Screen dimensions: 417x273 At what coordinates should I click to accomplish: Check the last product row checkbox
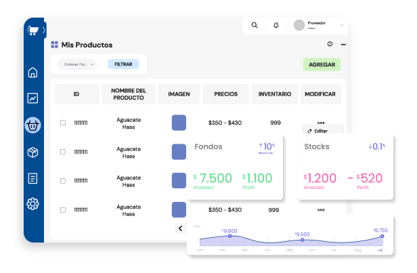click(x=63, y=210)
